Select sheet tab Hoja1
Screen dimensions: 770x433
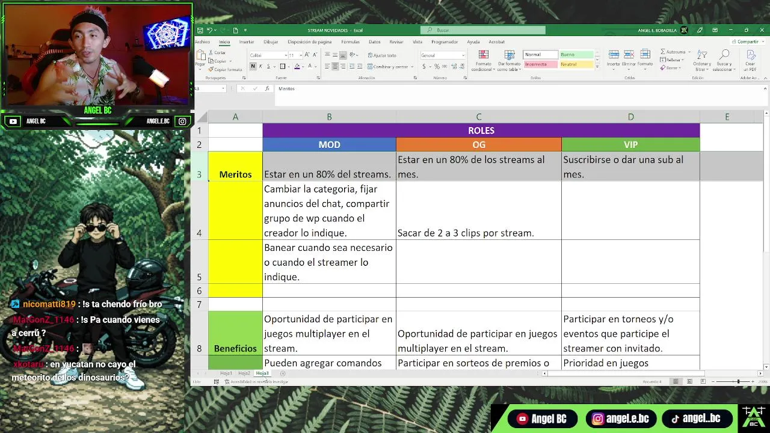coord(226,373)
